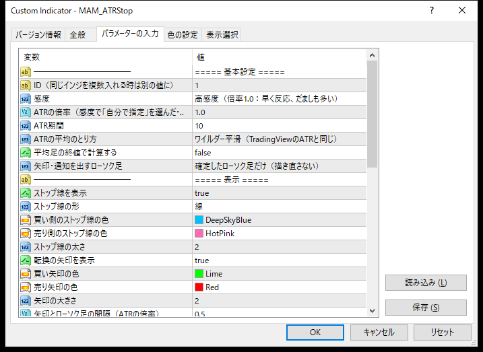Toggle the true value of ストップ線を表示
The height and width of the screenshot is (352, 483).
point(280,193)
